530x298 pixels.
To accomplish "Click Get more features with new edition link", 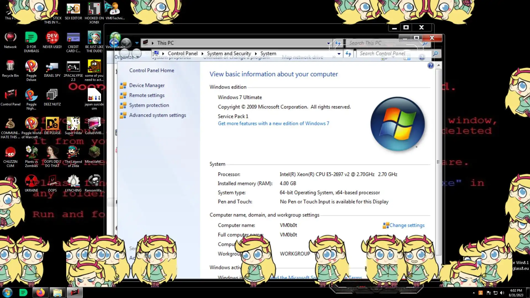I will click(273, 124).
